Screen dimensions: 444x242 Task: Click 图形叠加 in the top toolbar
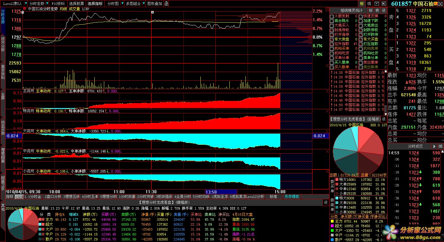click(x=154, y=4)
